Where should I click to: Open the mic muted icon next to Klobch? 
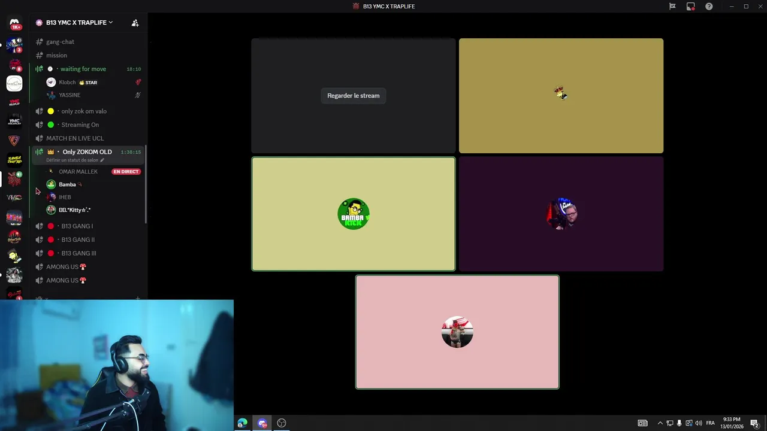138,82
